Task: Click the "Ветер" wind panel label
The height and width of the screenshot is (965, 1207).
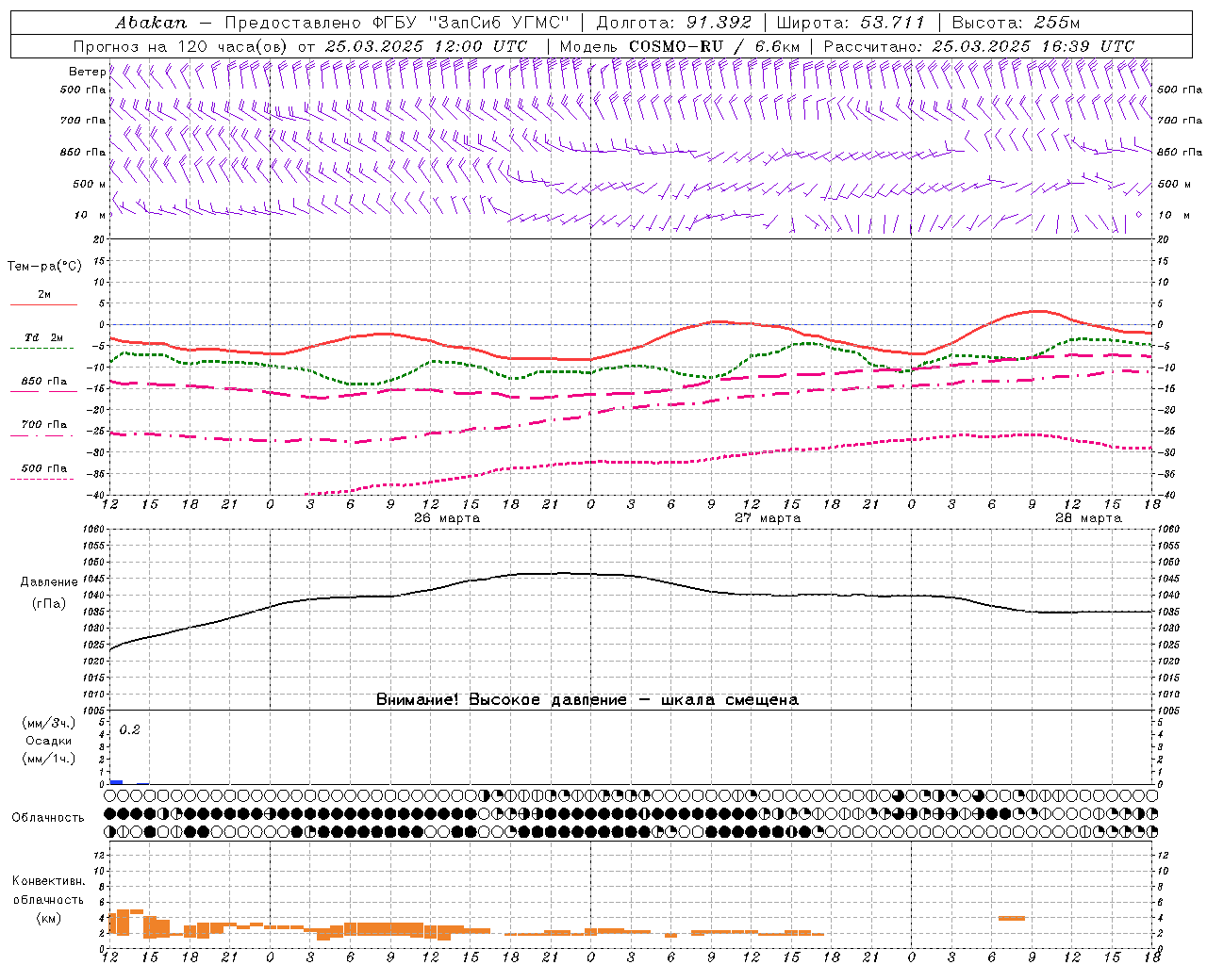Action: click(x=88, y=72)
